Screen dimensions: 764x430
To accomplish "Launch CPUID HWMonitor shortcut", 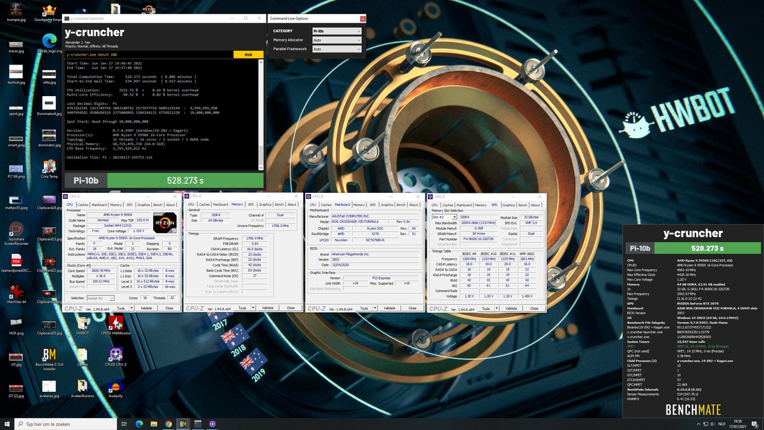I will coord(115,325).
